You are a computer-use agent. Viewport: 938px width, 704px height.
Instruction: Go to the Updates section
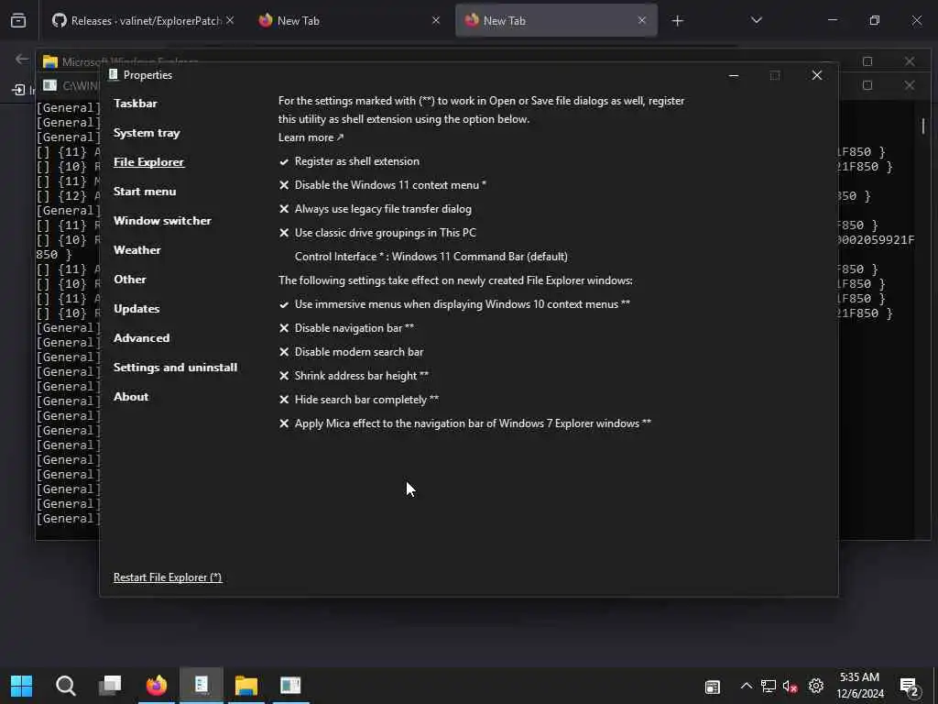pyautogui.click(x=136, y=309)
